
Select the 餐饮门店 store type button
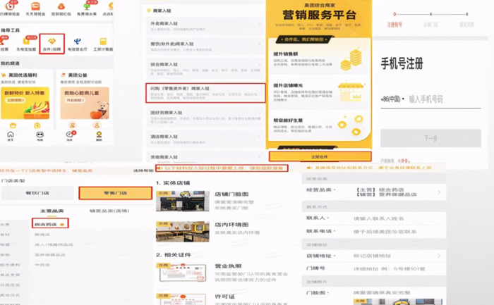(x=37, y=193)
